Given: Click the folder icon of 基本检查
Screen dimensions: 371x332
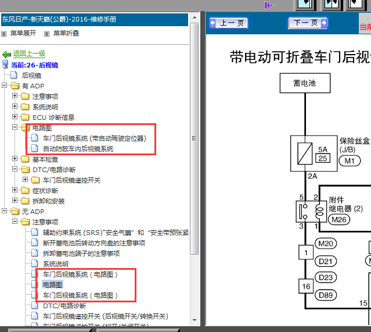Looking at the screenshot, I should [25, 159].
